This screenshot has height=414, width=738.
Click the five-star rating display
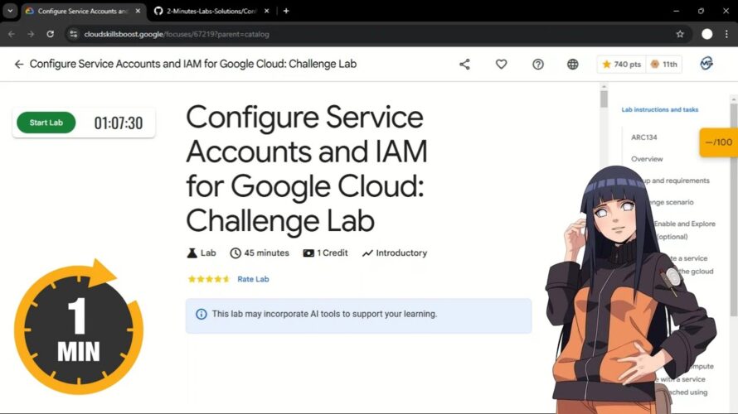(208, 279)
